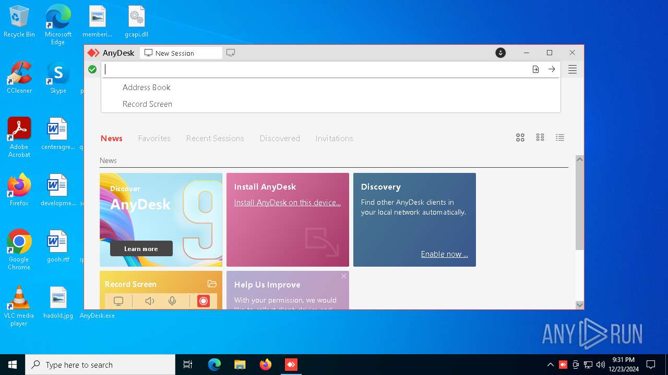
Task: Open File Explorer from taskbar
Action: [x=240, y=365]
